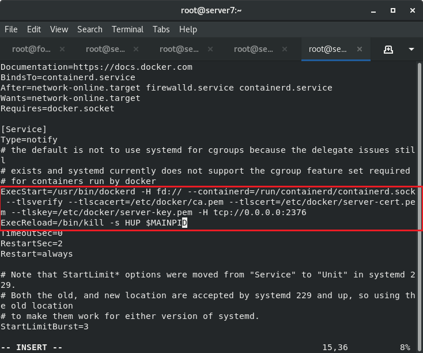Click the 8% file position indicator
This screenshot has width=423, height=353.
point(405,347)
